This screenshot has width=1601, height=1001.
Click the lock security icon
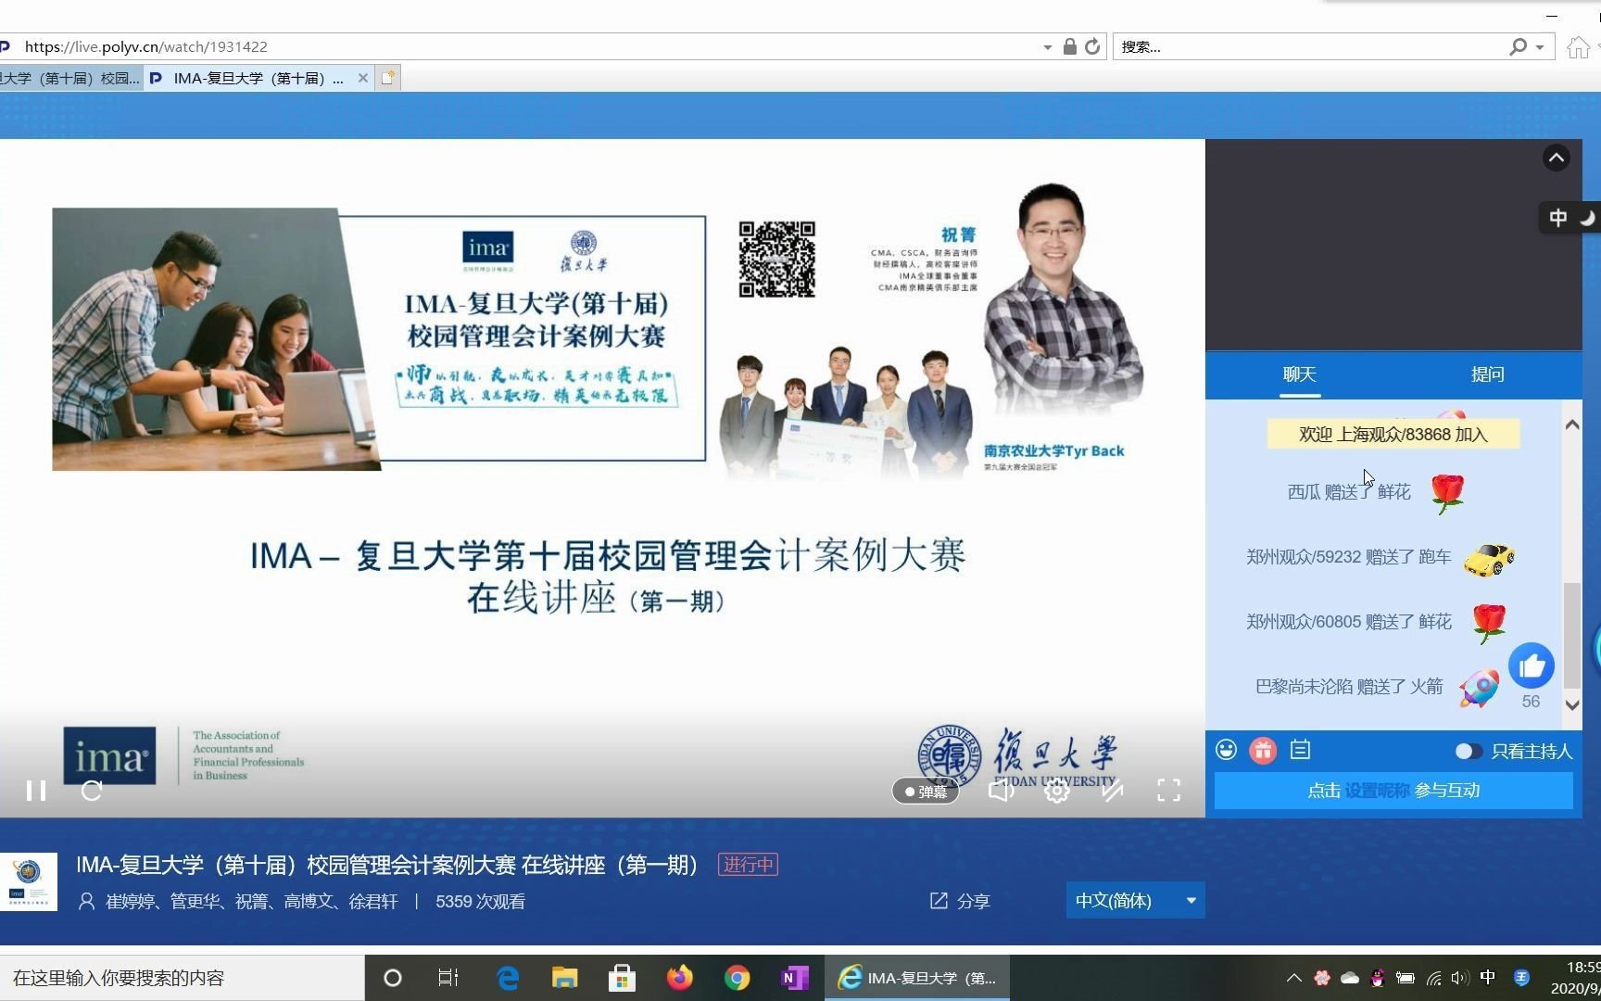(1069, 46)
